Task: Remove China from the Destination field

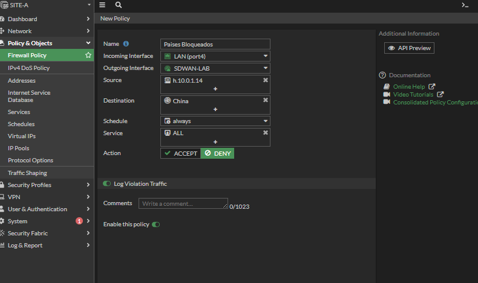Action: click(x=265, y=101)
